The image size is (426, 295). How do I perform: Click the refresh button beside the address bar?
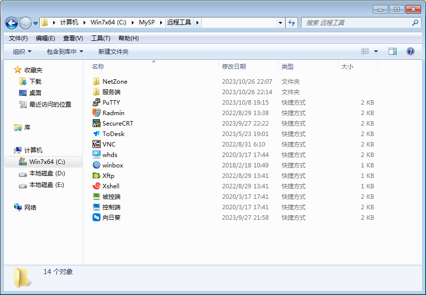pyautogui.click(x=292, y=23)
